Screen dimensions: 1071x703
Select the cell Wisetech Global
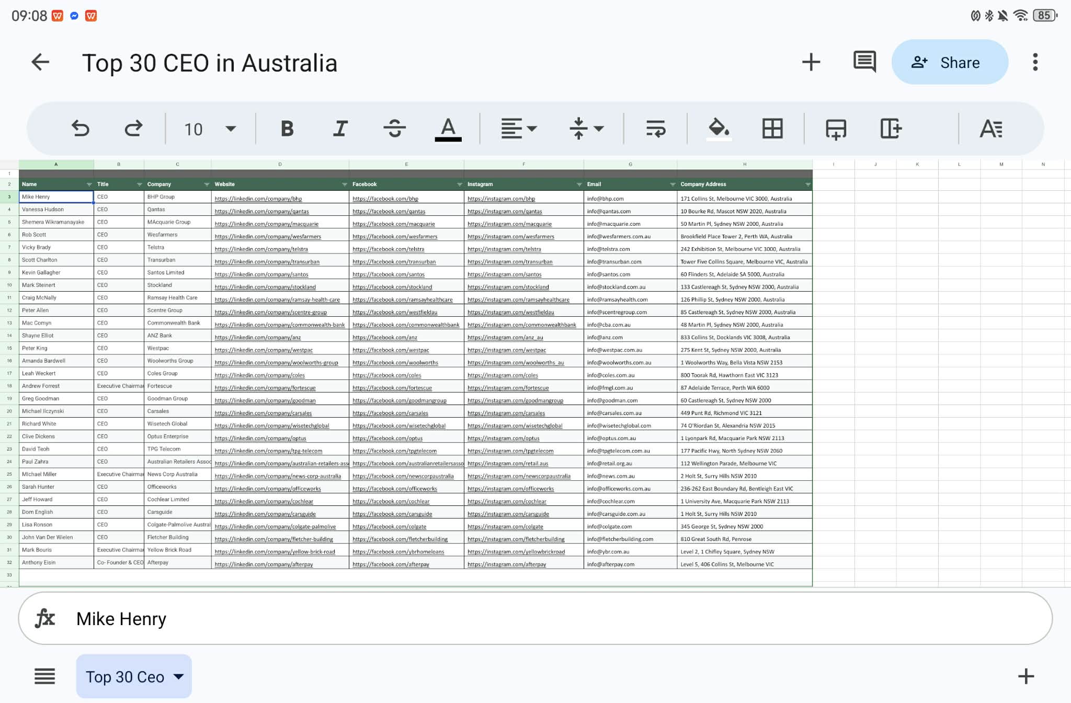tap(177, 424)
